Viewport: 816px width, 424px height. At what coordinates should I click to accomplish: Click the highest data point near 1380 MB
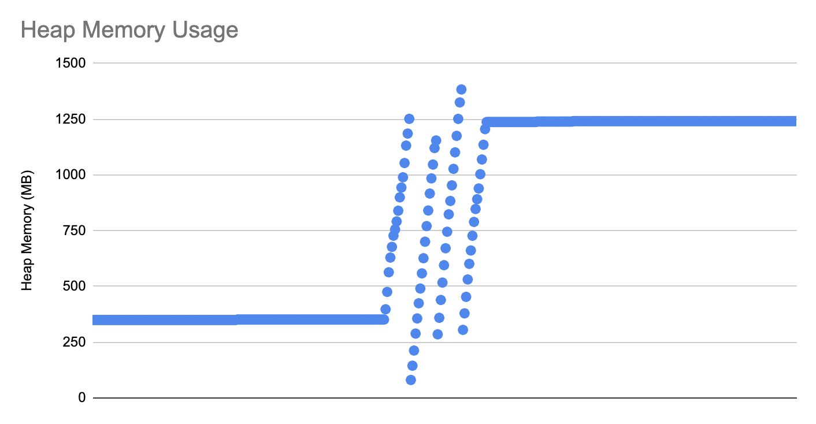[x=461, y=90]
